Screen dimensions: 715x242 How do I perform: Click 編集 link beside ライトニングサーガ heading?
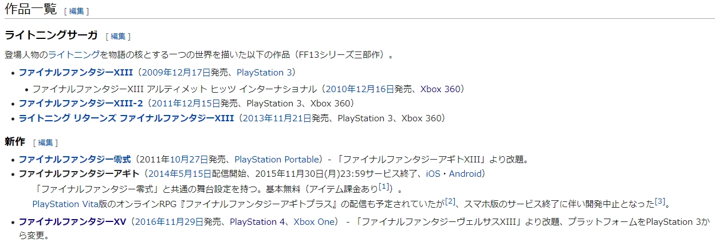[118, 36]
